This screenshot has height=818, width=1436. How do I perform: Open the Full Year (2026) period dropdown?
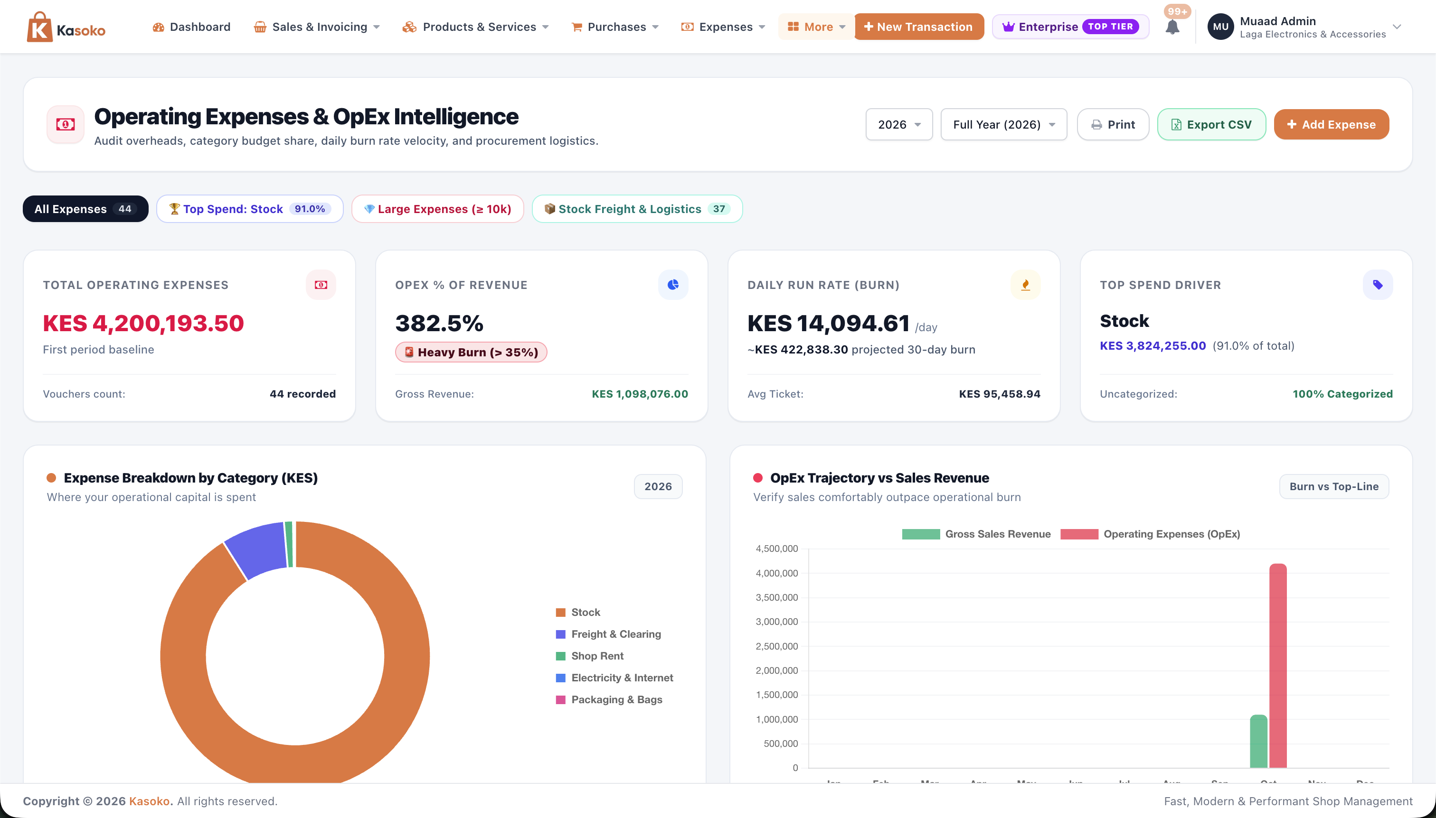1003,125
